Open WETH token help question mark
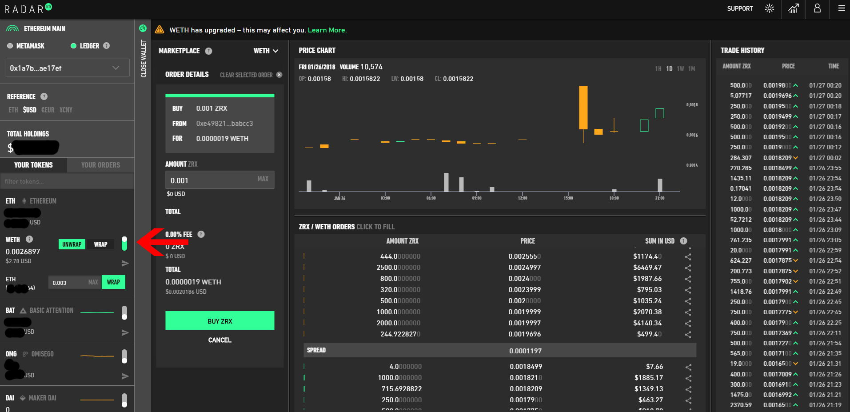The image size is (850, 412). click(x=29, y=239)
